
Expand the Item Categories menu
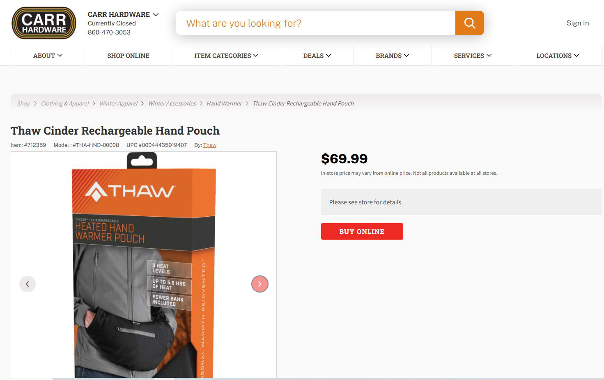[226, 55]
